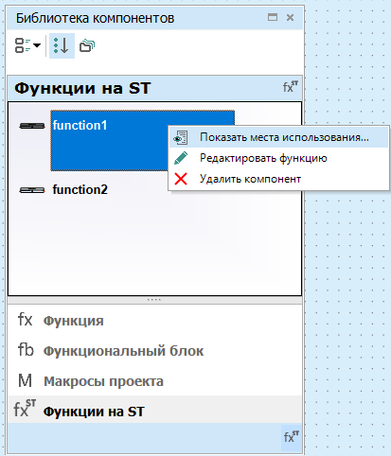Click the panel splitter dots handle
Screen dimensions: 391x456
tap(154, 300)
